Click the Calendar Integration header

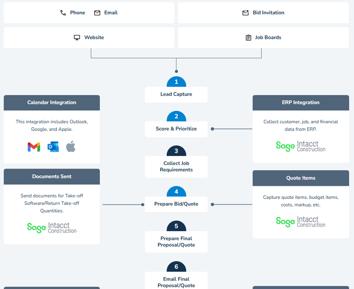click(52, 103)
